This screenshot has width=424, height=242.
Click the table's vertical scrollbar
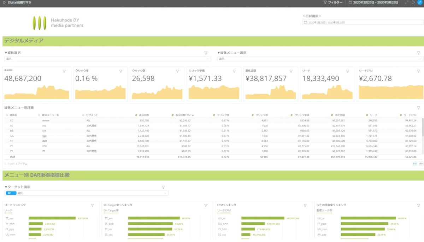pos(423,127)
